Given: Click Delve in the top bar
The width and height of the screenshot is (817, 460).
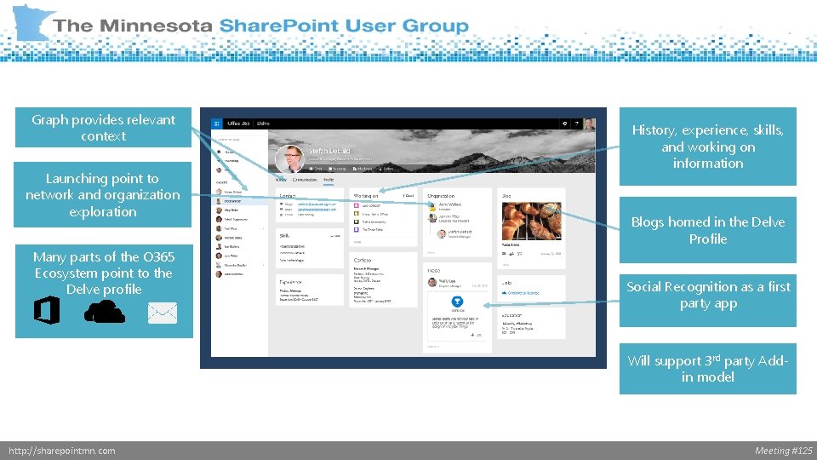Looking at the screenshot, I should [263, 124].
